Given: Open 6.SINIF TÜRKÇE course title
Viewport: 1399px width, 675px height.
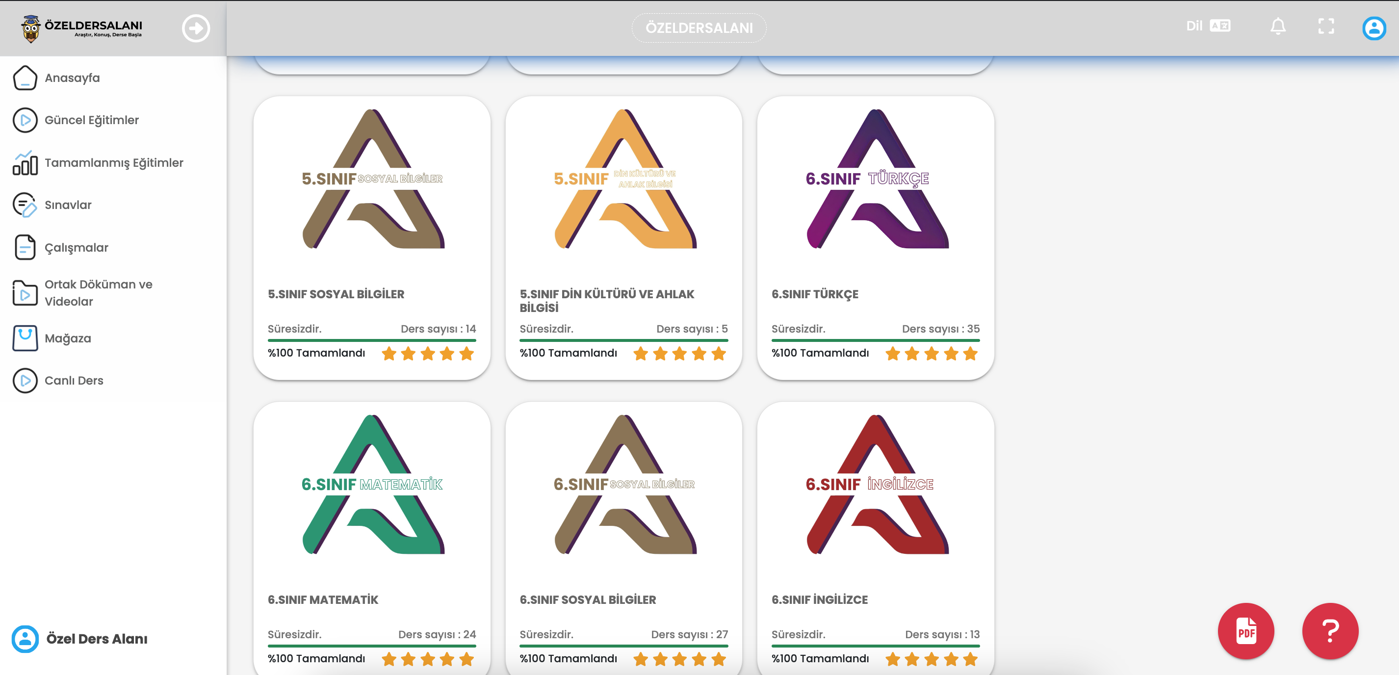Looking at the screenshot, I should coord(815,294).
